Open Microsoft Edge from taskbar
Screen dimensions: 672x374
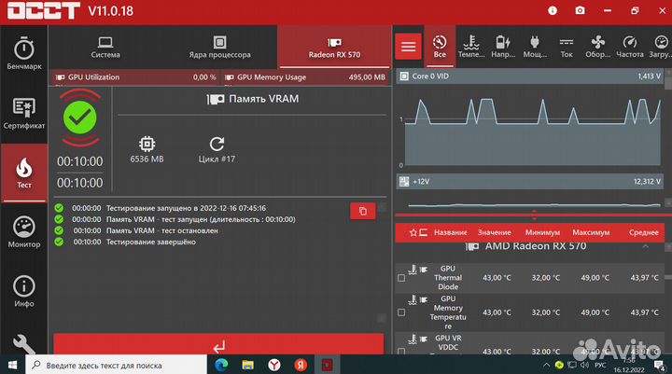(x=221, y=365)
